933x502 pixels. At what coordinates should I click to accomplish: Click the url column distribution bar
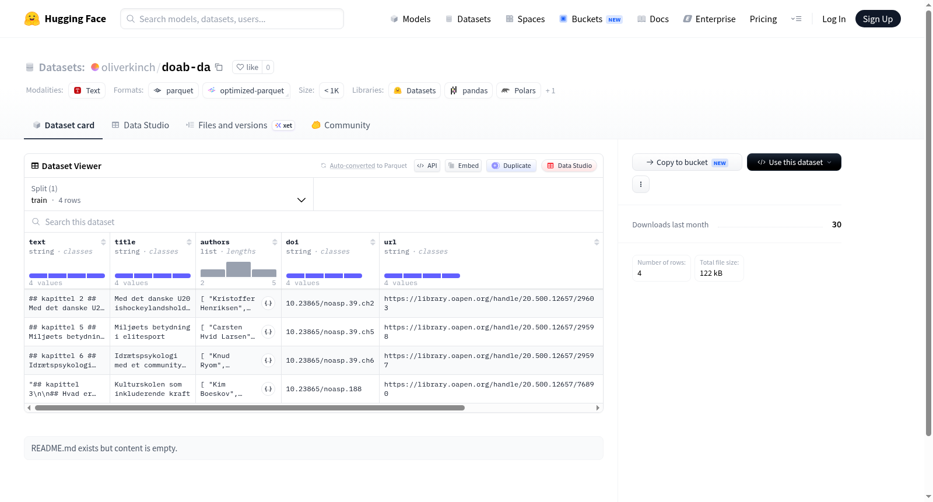(x=422, y=276)
